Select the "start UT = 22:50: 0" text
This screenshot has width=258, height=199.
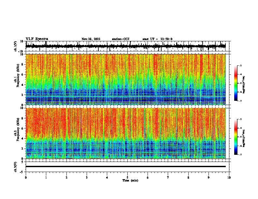[157, 39]
